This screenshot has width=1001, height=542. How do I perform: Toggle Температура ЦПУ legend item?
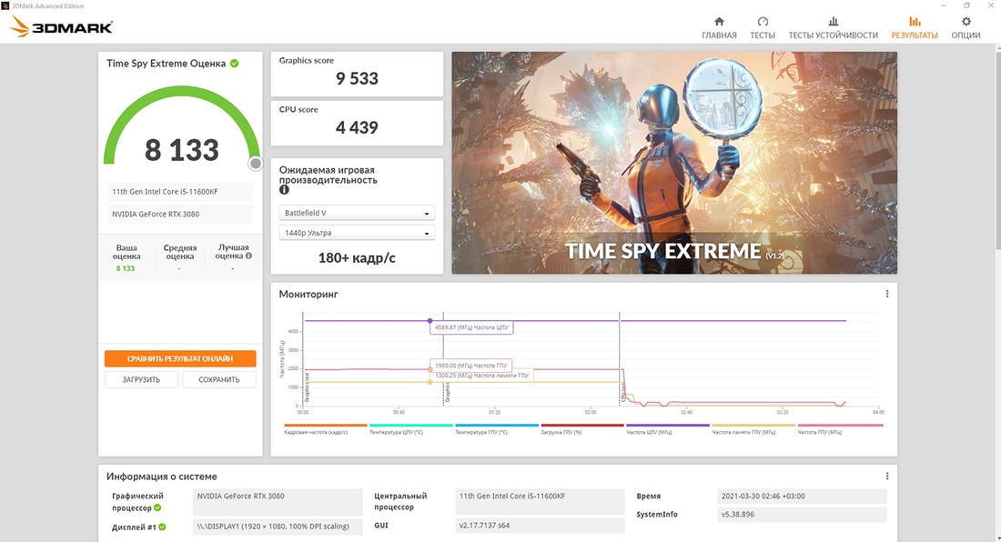410,429
